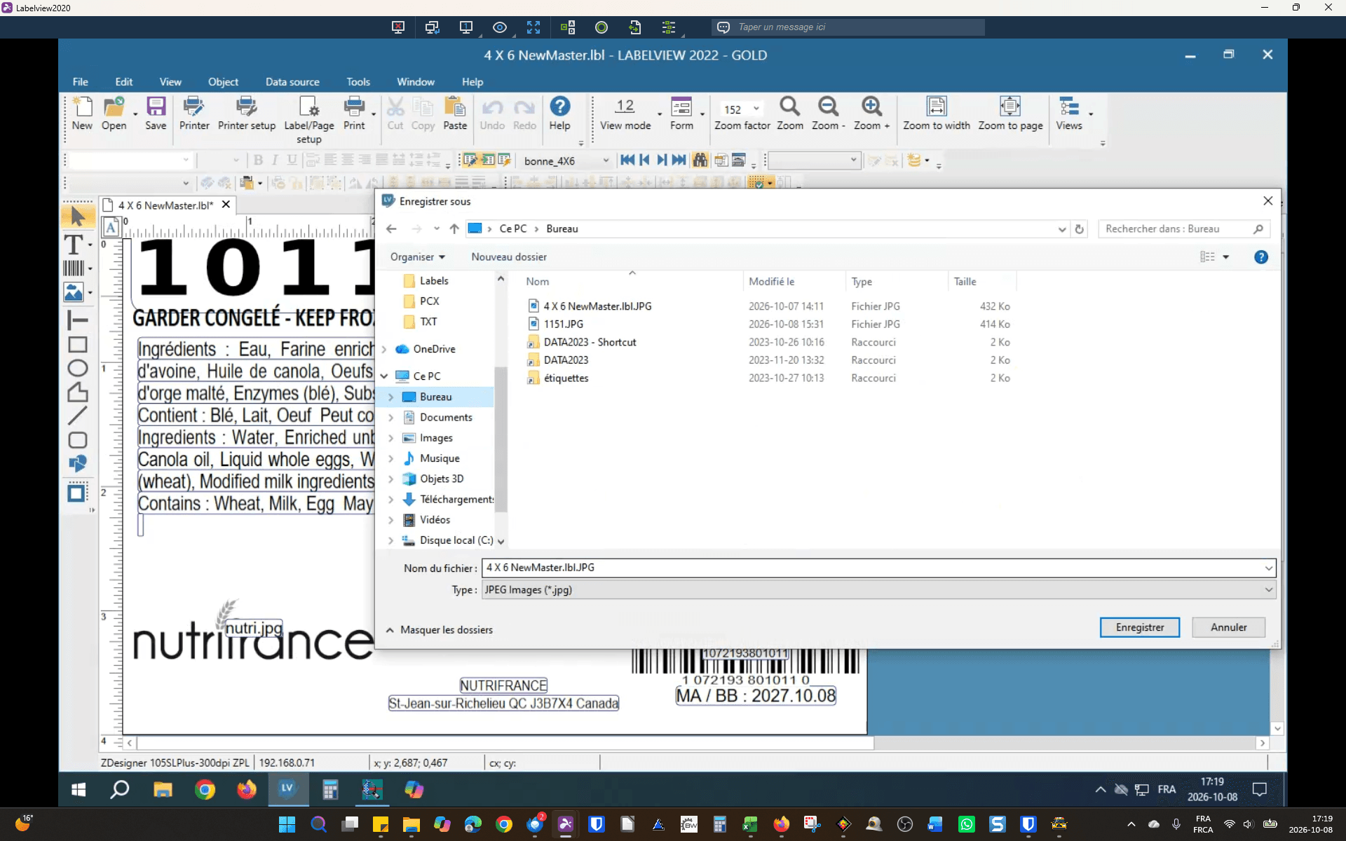Click the Annuler button
This screenshot has height=841, width=1346.
click(x=1229, y=627)
